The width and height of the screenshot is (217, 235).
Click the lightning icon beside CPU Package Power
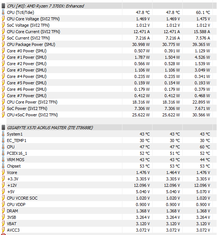coord(3,44)
